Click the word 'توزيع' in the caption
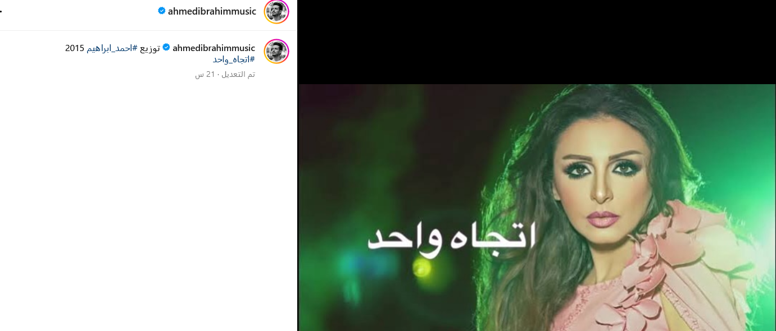The height and width of the screenshot is (331, 776). coord(150,48)
